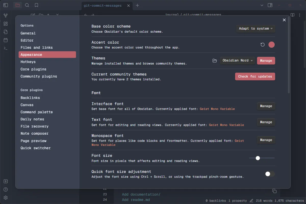Open the Files pane folder icon
Viewport: 306px width, 204px height.
18,5
